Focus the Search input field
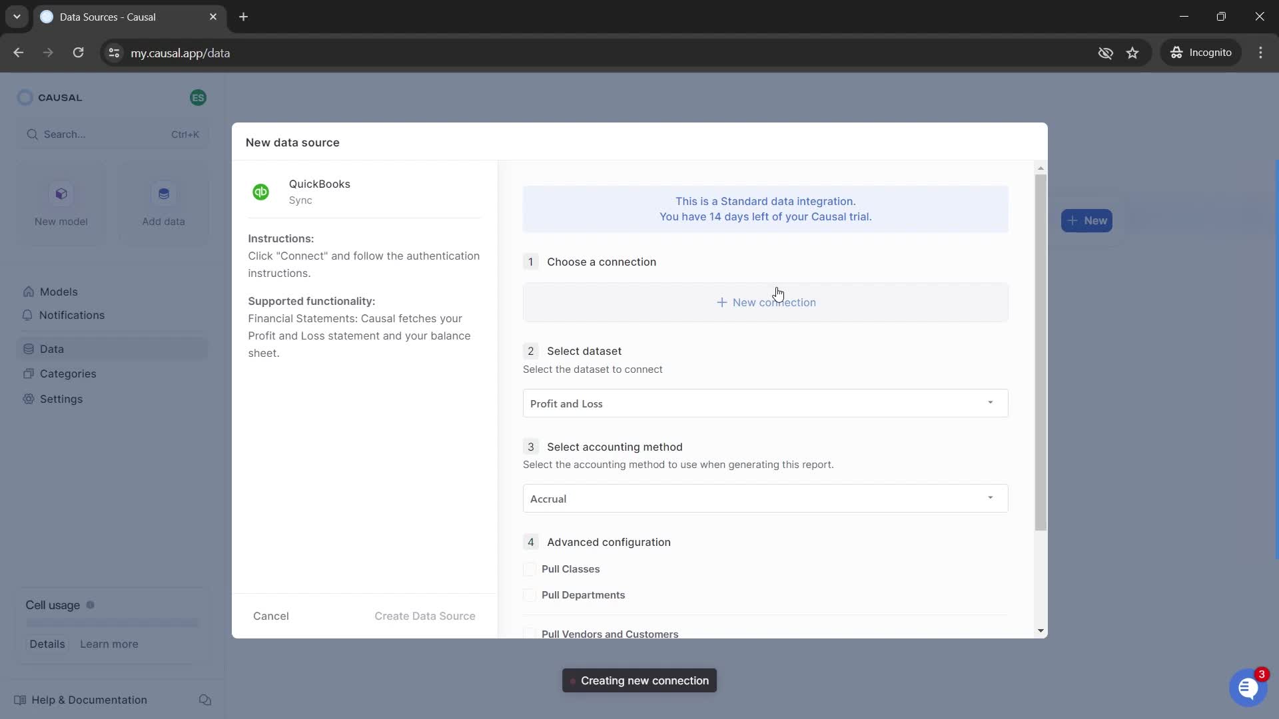 112,134
